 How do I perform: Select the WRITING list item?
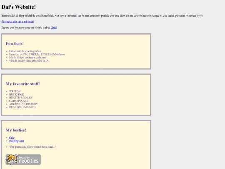pos(15,91)
